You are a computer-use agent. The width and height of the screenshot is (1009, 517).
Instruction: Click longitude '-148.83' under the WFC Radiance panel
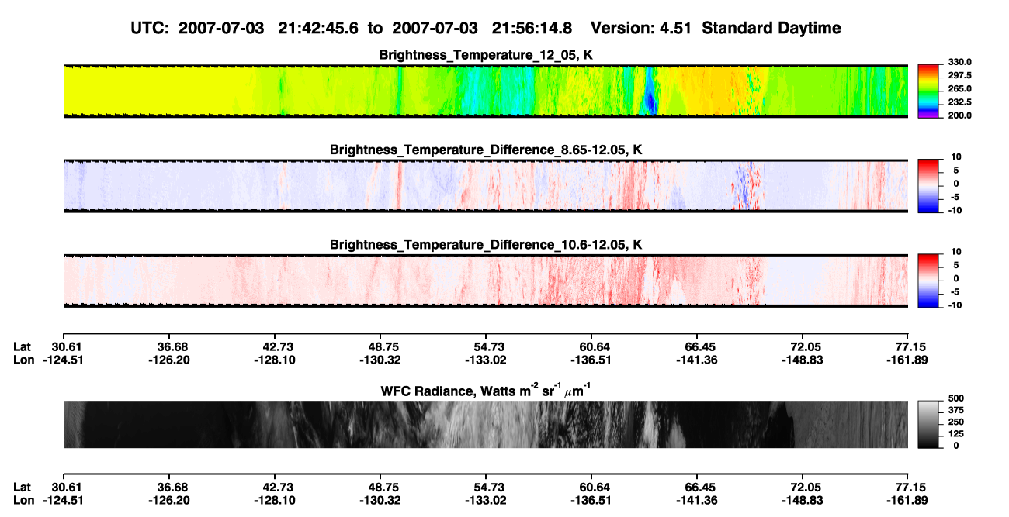click(x=803, y=500)
